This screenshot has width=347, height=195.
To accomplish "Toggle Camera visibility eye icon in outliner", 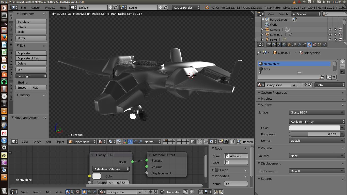I will pyautogui.click(x=330, y=29).
